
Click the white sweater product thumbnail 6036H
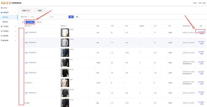[65, 33]
